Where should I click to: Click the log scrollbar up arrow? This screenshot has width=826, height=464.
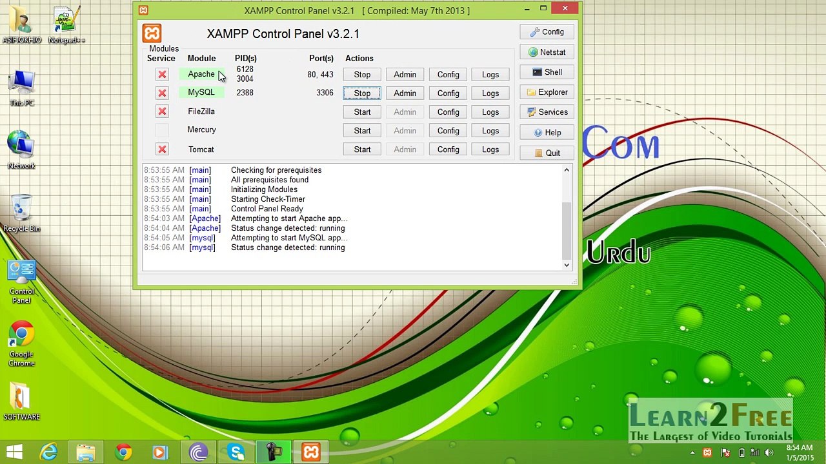tap(567, 170)
